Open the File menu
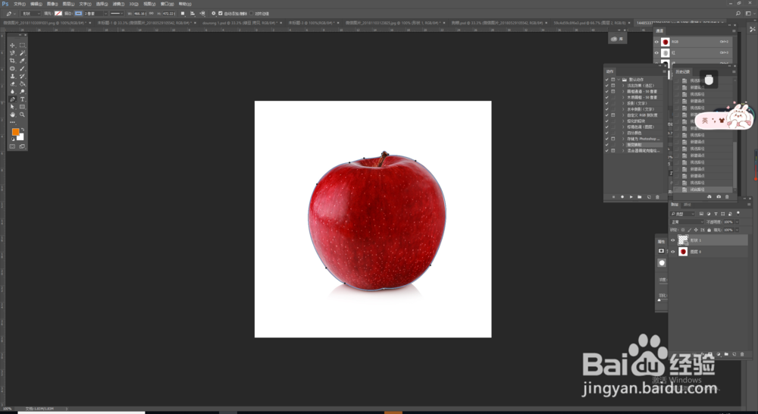Image resolution: width=758 pixels, height=414 pixels. coord(20,4)
